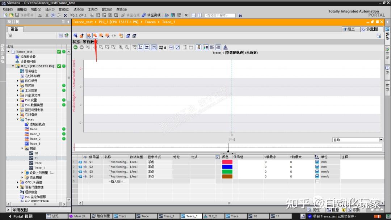Select Trace_2 in the project tree
The height and width of the screenshot is (220, 391).
click(x=35, y=139)
